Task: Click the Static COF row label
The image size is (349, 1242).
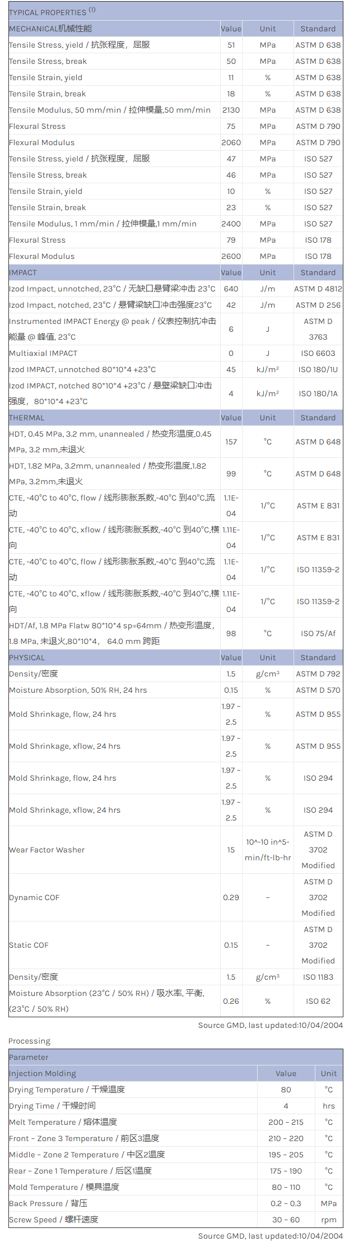Action: (29, 945)
